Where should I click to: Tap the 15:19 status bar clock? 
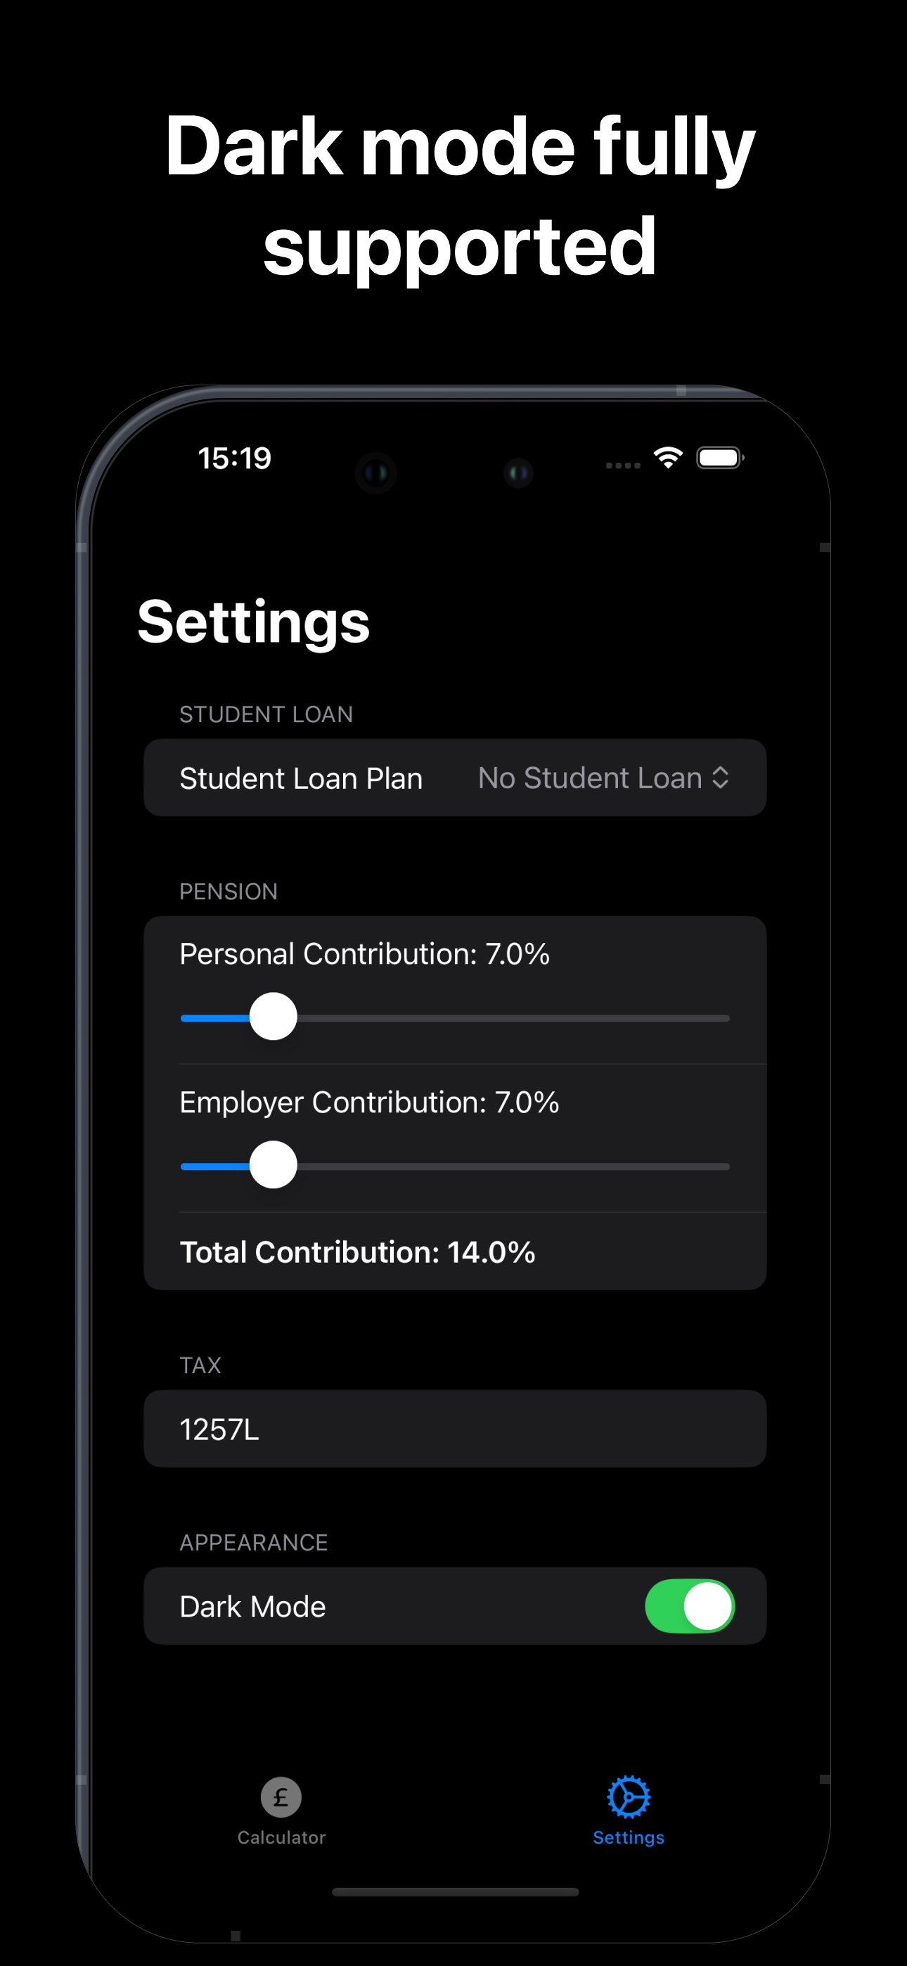(x=234, y=458)
